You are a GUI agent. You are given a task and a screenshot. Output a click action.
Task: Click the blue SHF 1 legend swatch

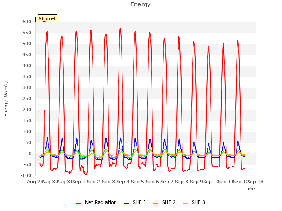[x=126, y=203]
